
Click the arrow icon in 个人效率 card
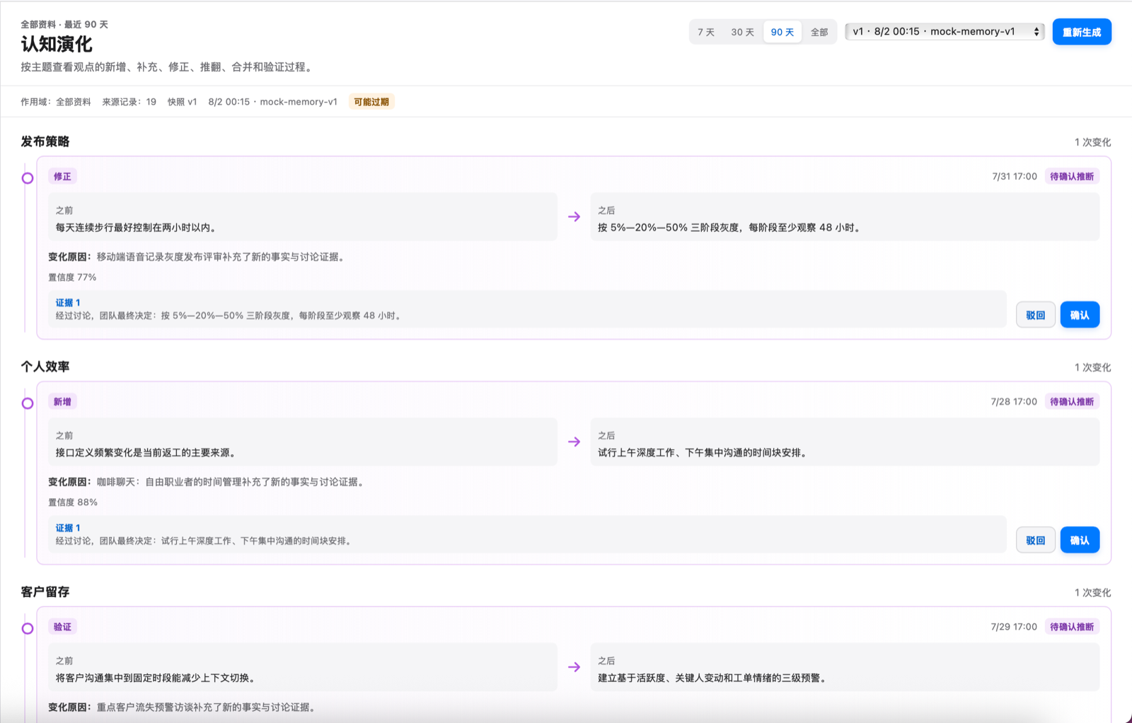point(574,441)
